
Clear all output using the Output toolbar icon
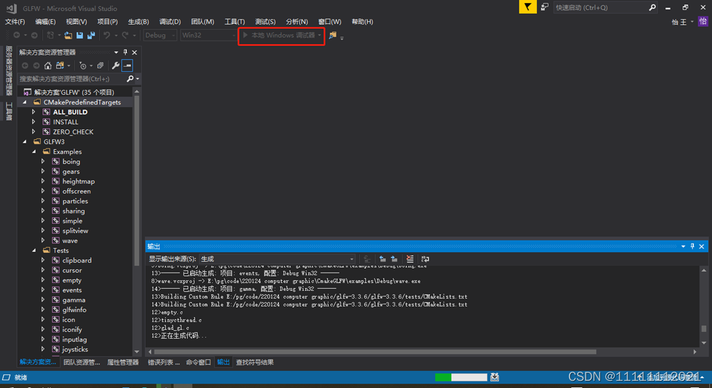[x=410, y=259]
